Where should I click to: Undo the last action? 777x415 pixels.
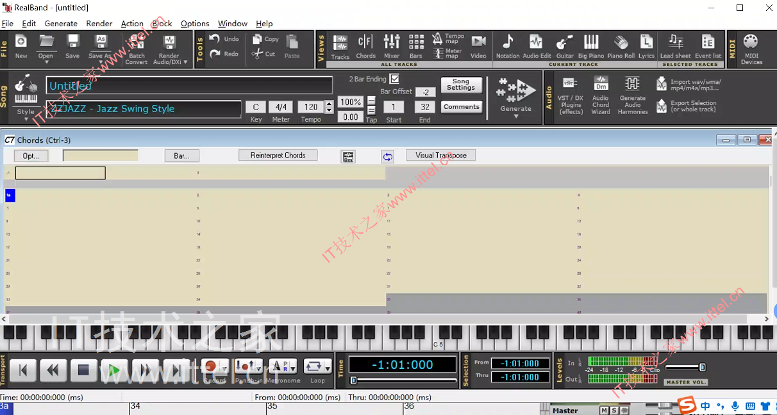225,39
